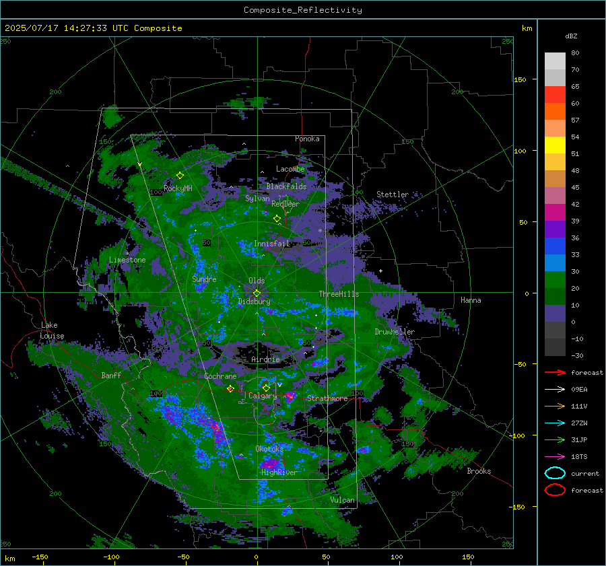Image resolution: width=606 pixels, height=566 pixels.
Task: Click the Composite_Reflectivity title
Action: [302, 10]
